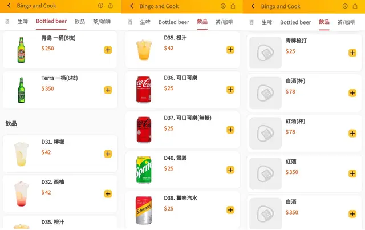Open the D37. 可口可樂(無糖) item details
This screenshot has width=365, height=230.
(188, 118)
